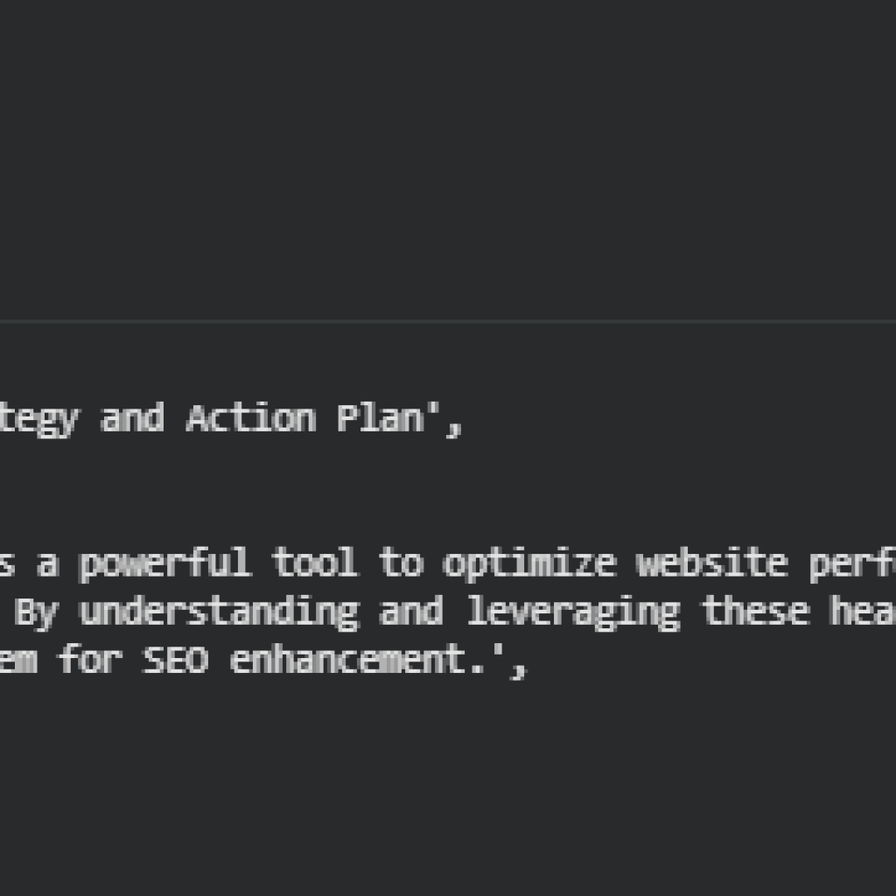Click the word 'understanding'
This screenshot has width=896, height=896.
click(219, 612)
